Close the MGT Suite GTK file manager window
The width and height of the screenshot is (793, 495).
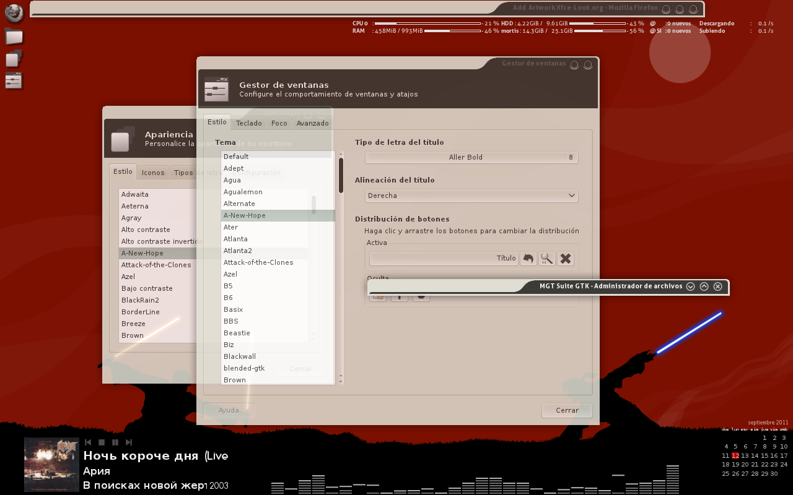click(717, 286)
